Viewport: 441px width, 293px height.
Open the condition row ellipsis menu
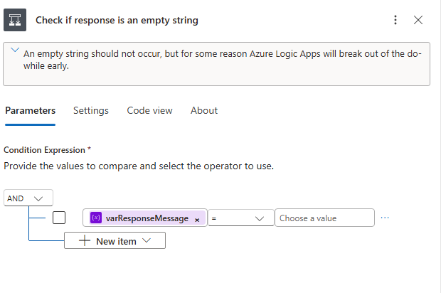click(x=385, y=218)
